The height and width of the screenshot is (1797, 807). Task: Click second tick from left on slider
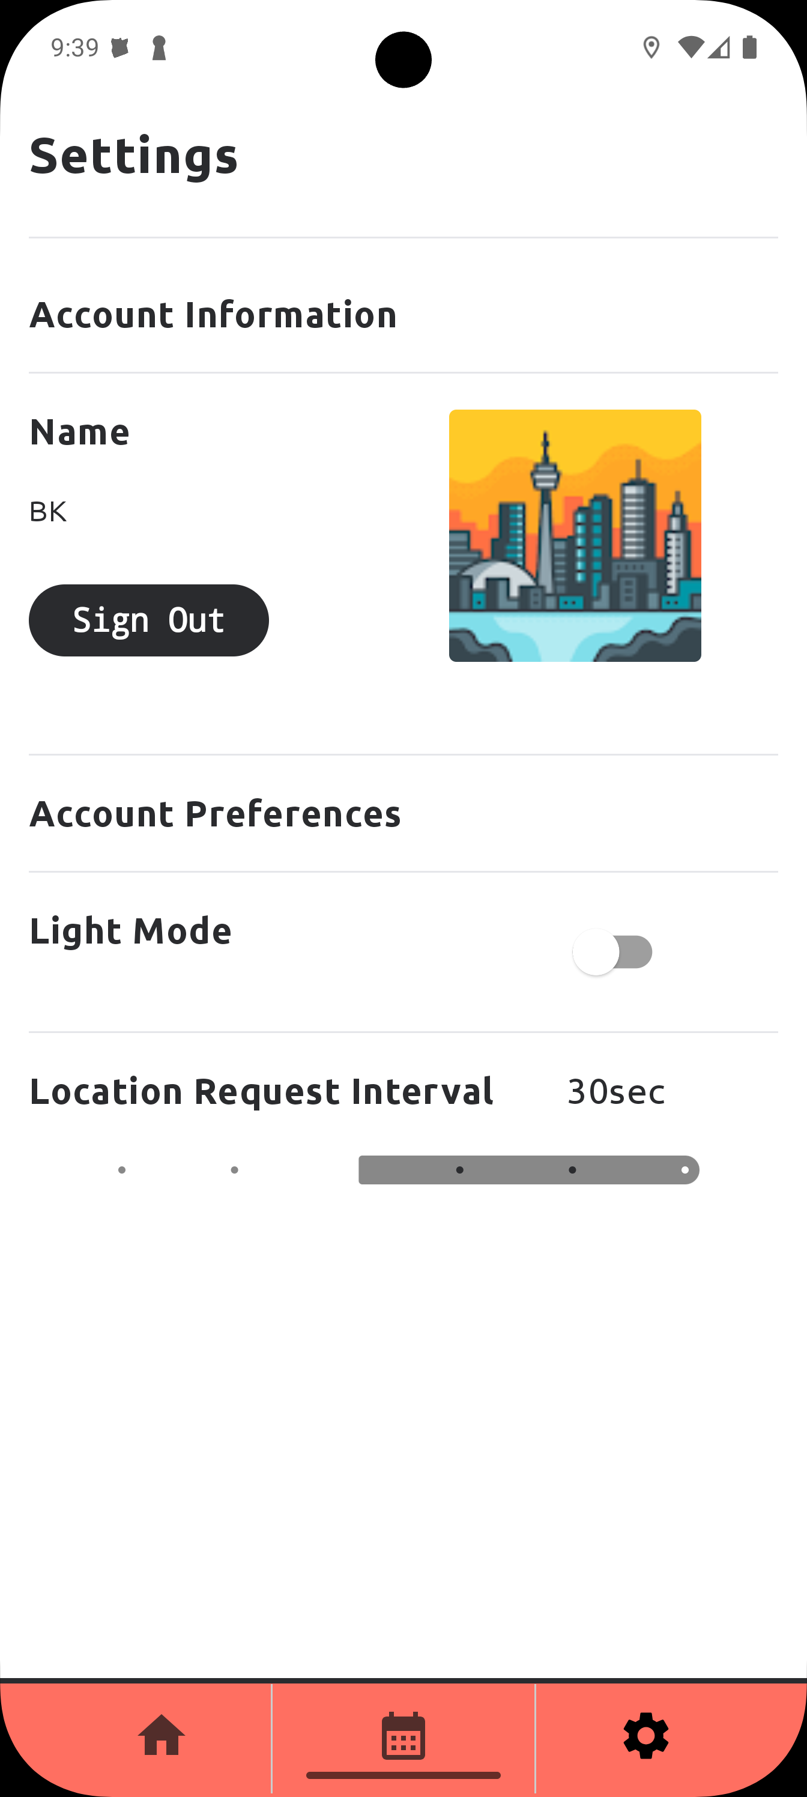234,1170
